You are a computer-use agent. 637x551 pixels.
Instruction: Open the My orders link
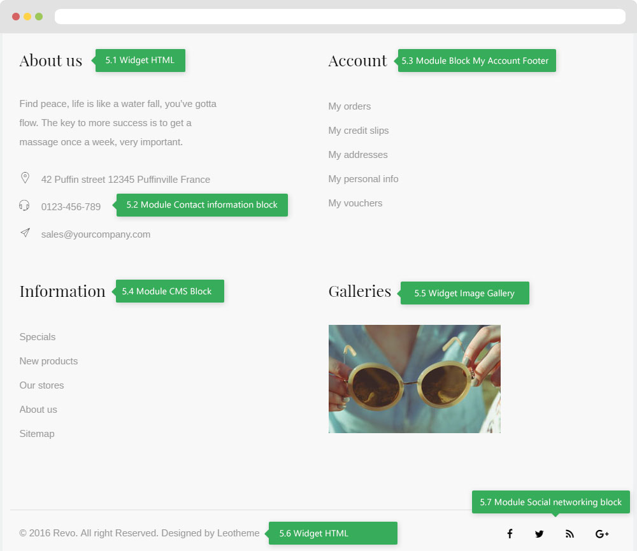[349, 106]
